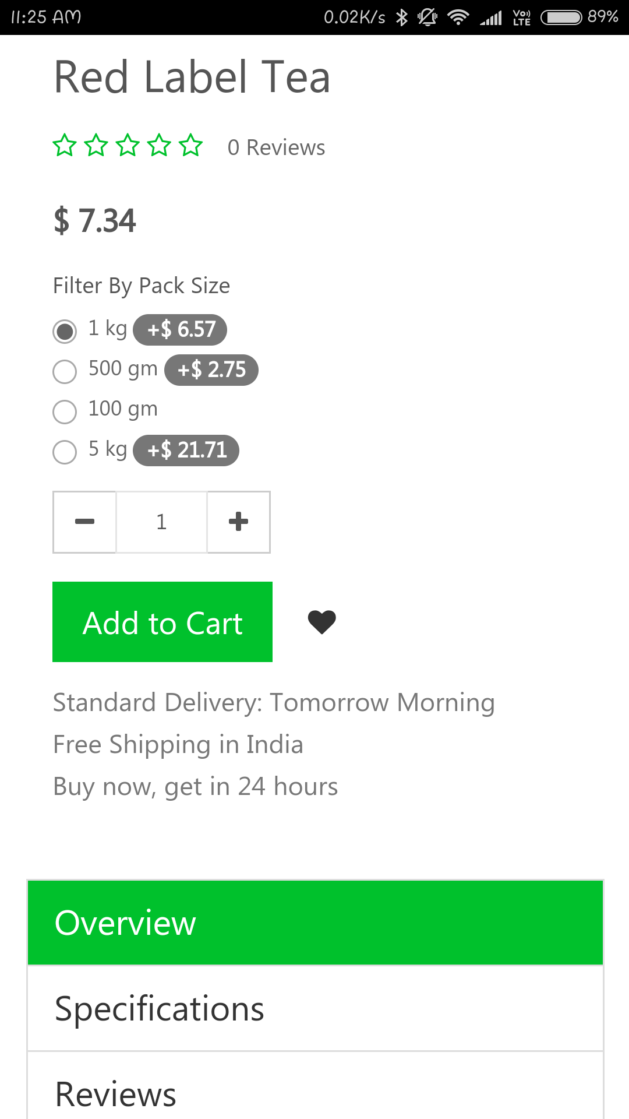This screenshot has width=629, height=1119.
Task: Increase quantity with the plus button
Action: 238,522
